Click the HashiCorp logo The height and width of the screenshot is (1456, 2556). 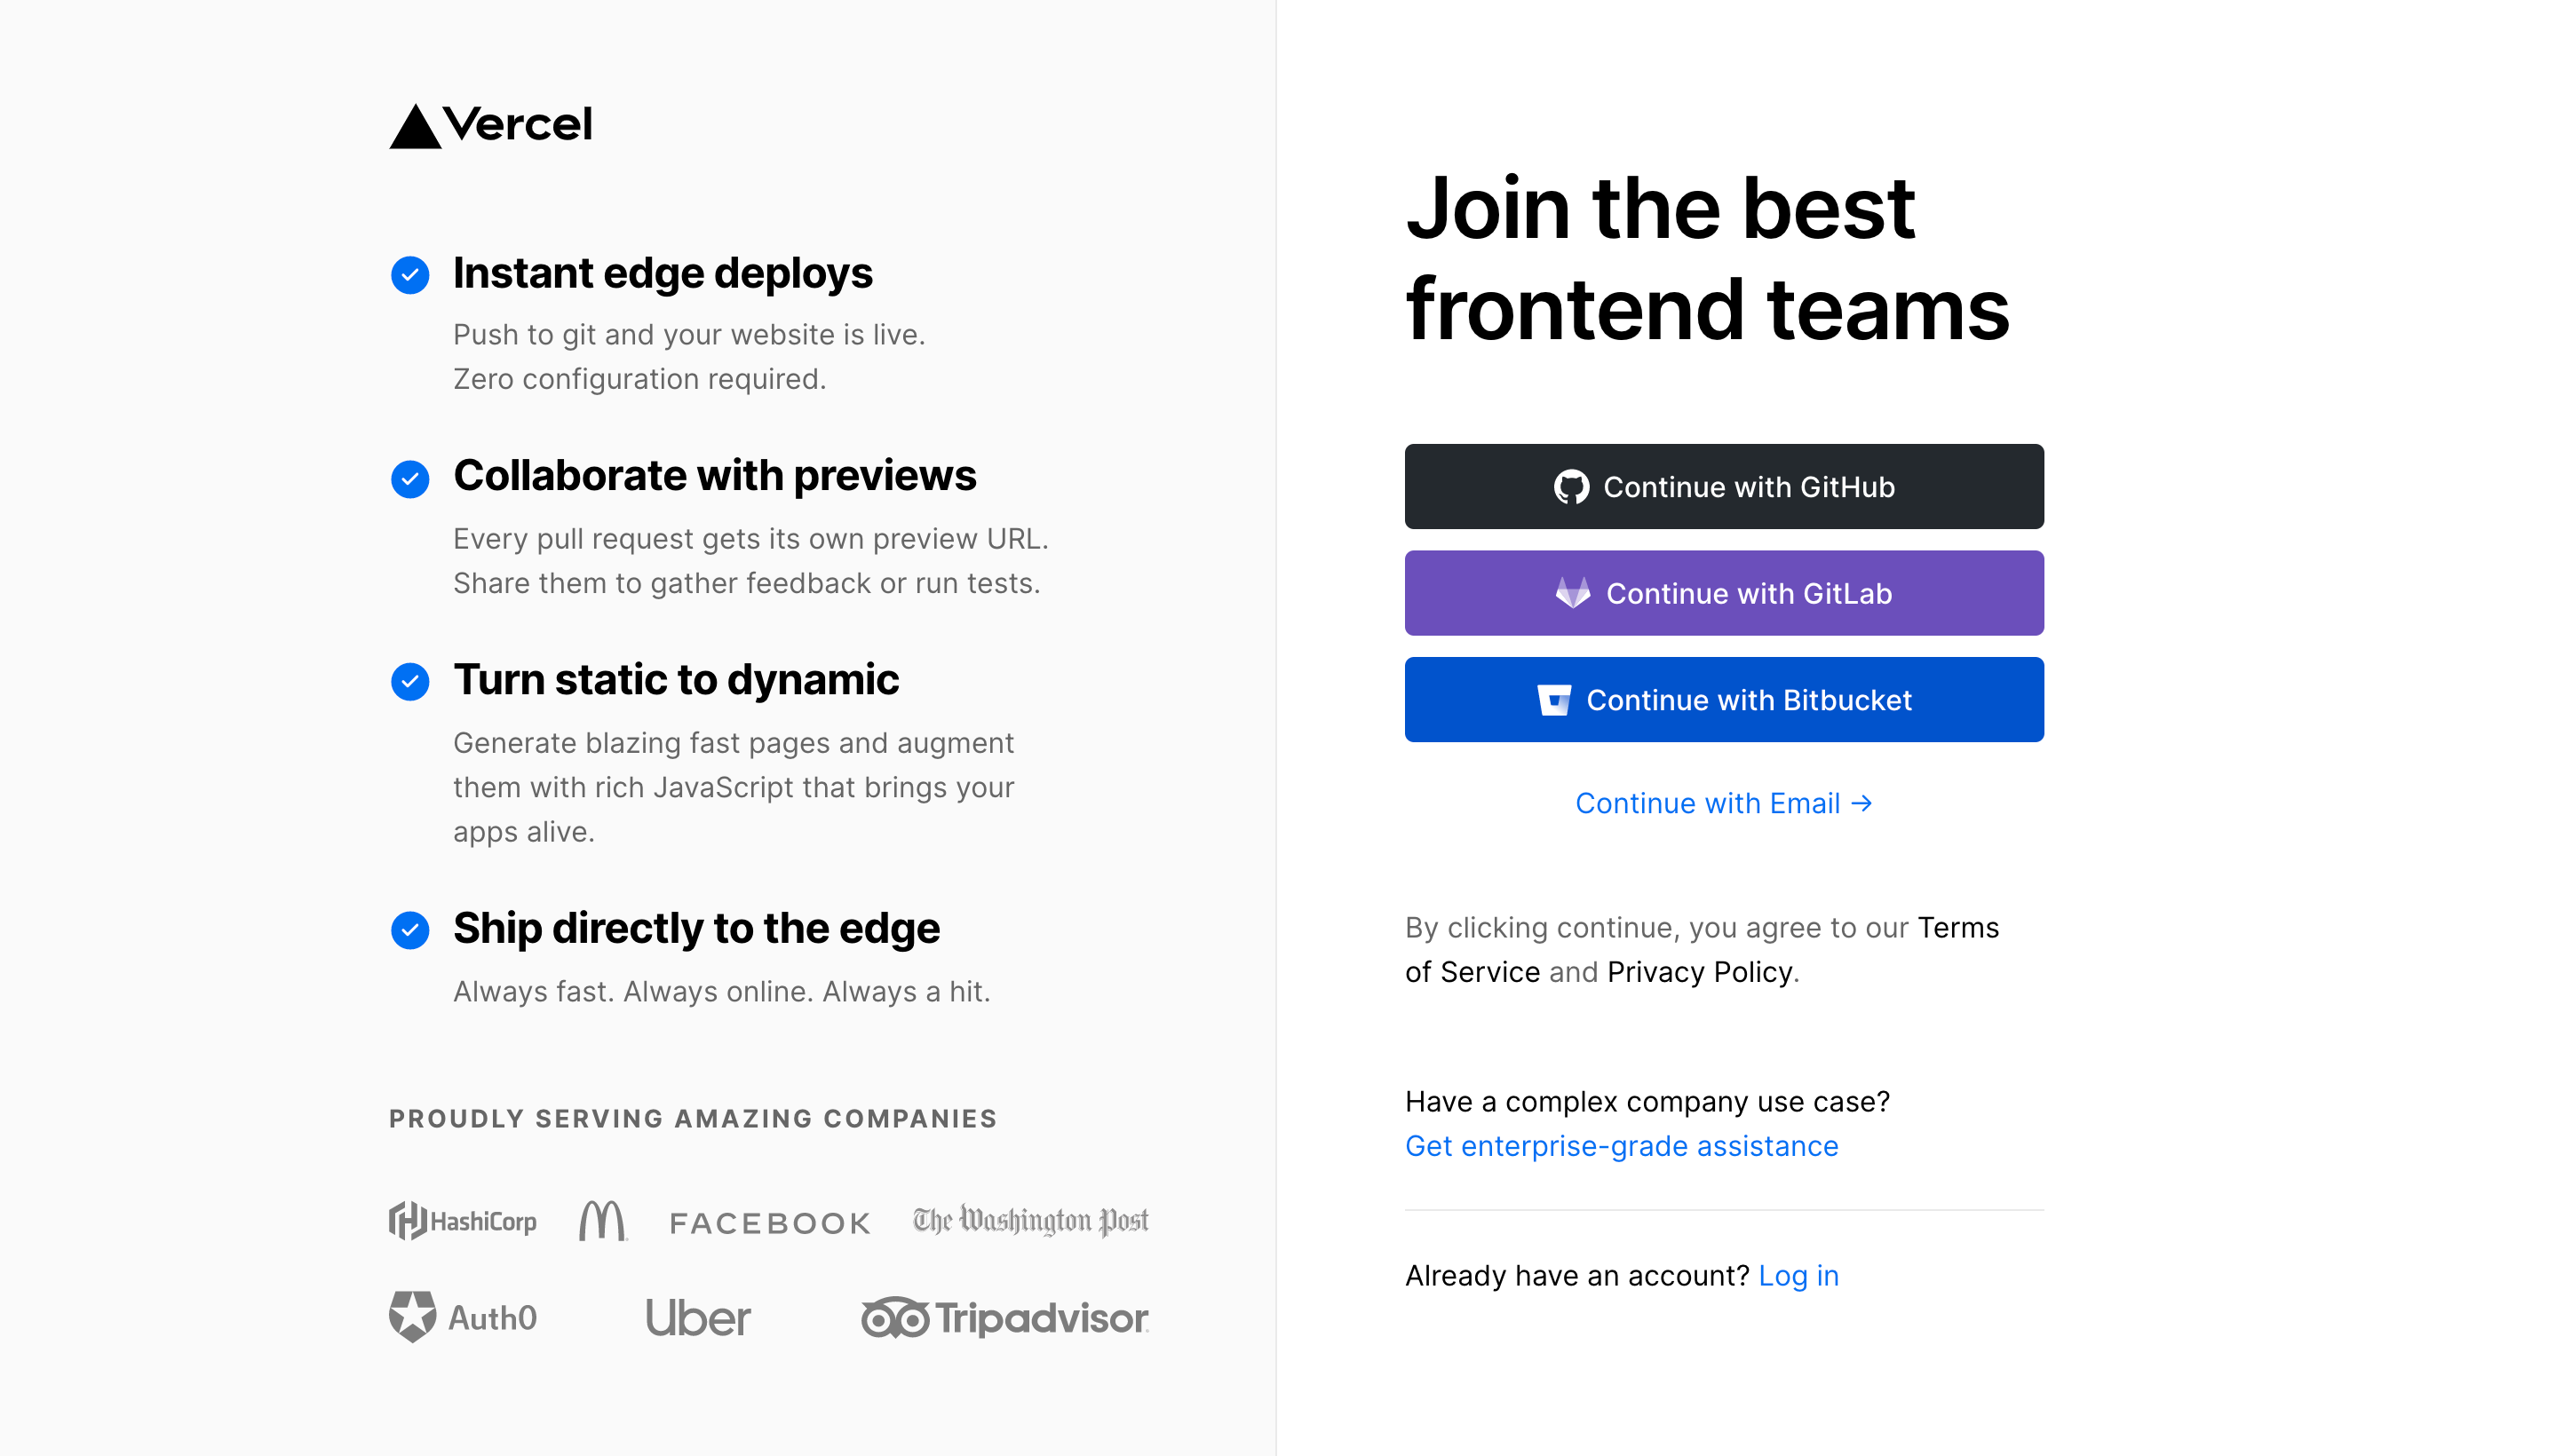462,1221
